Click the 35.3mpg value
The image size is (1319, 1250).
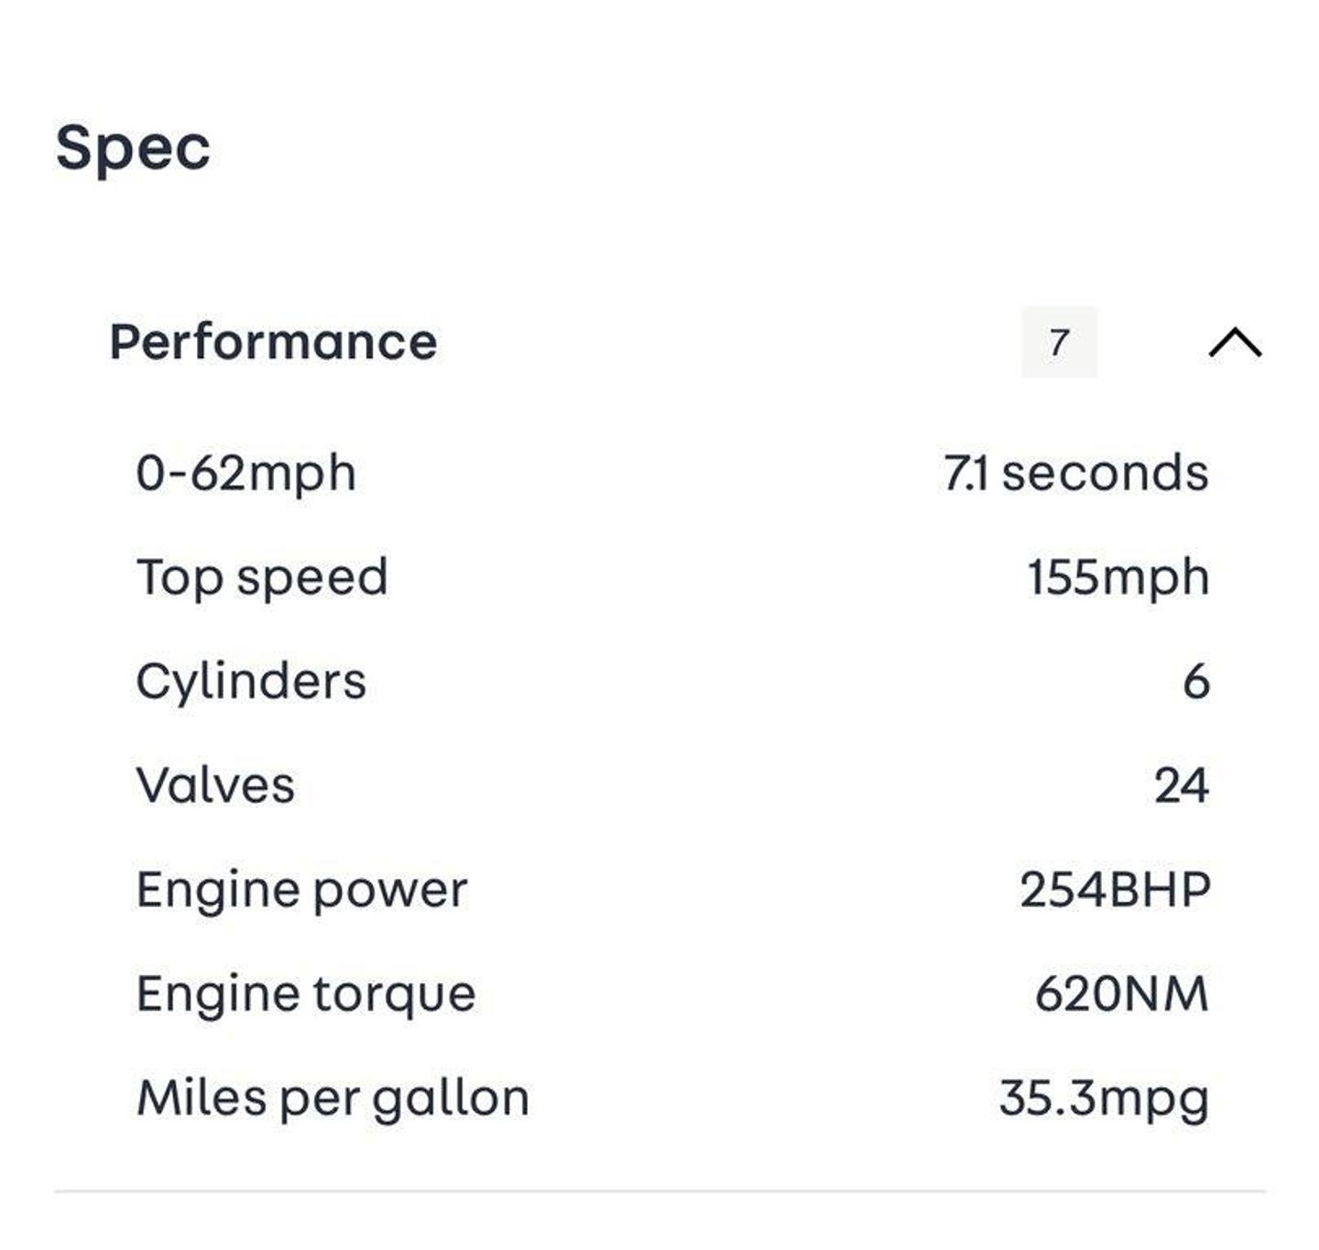tap(1104, 1098)
